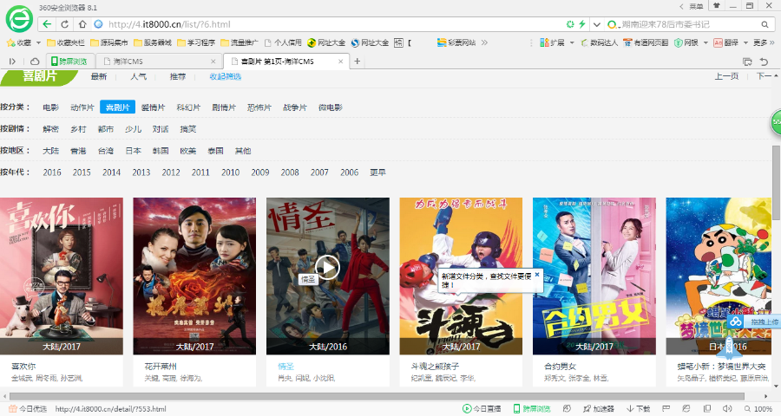
Task: Click the browser back arrow button
Action: click(47, 24)
